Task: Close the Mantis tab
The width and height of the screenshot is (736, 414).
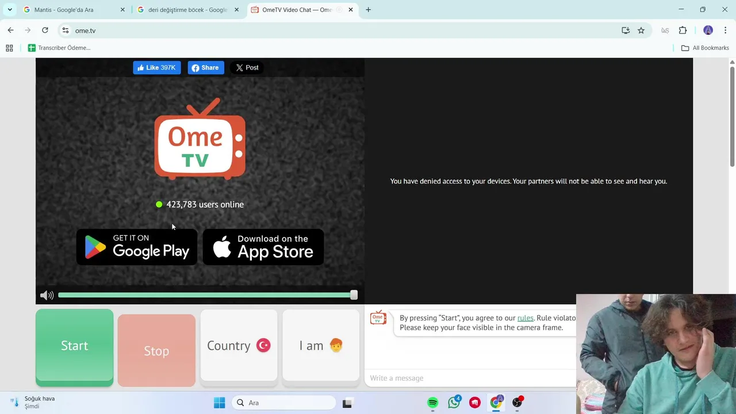Action: (x=122, y=10)
